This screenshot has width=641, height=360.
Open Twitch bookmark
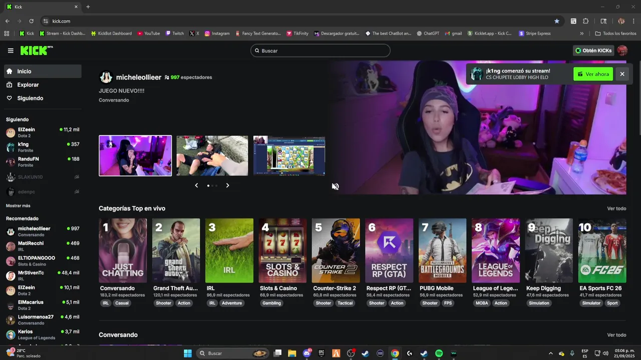pos(175,33)
